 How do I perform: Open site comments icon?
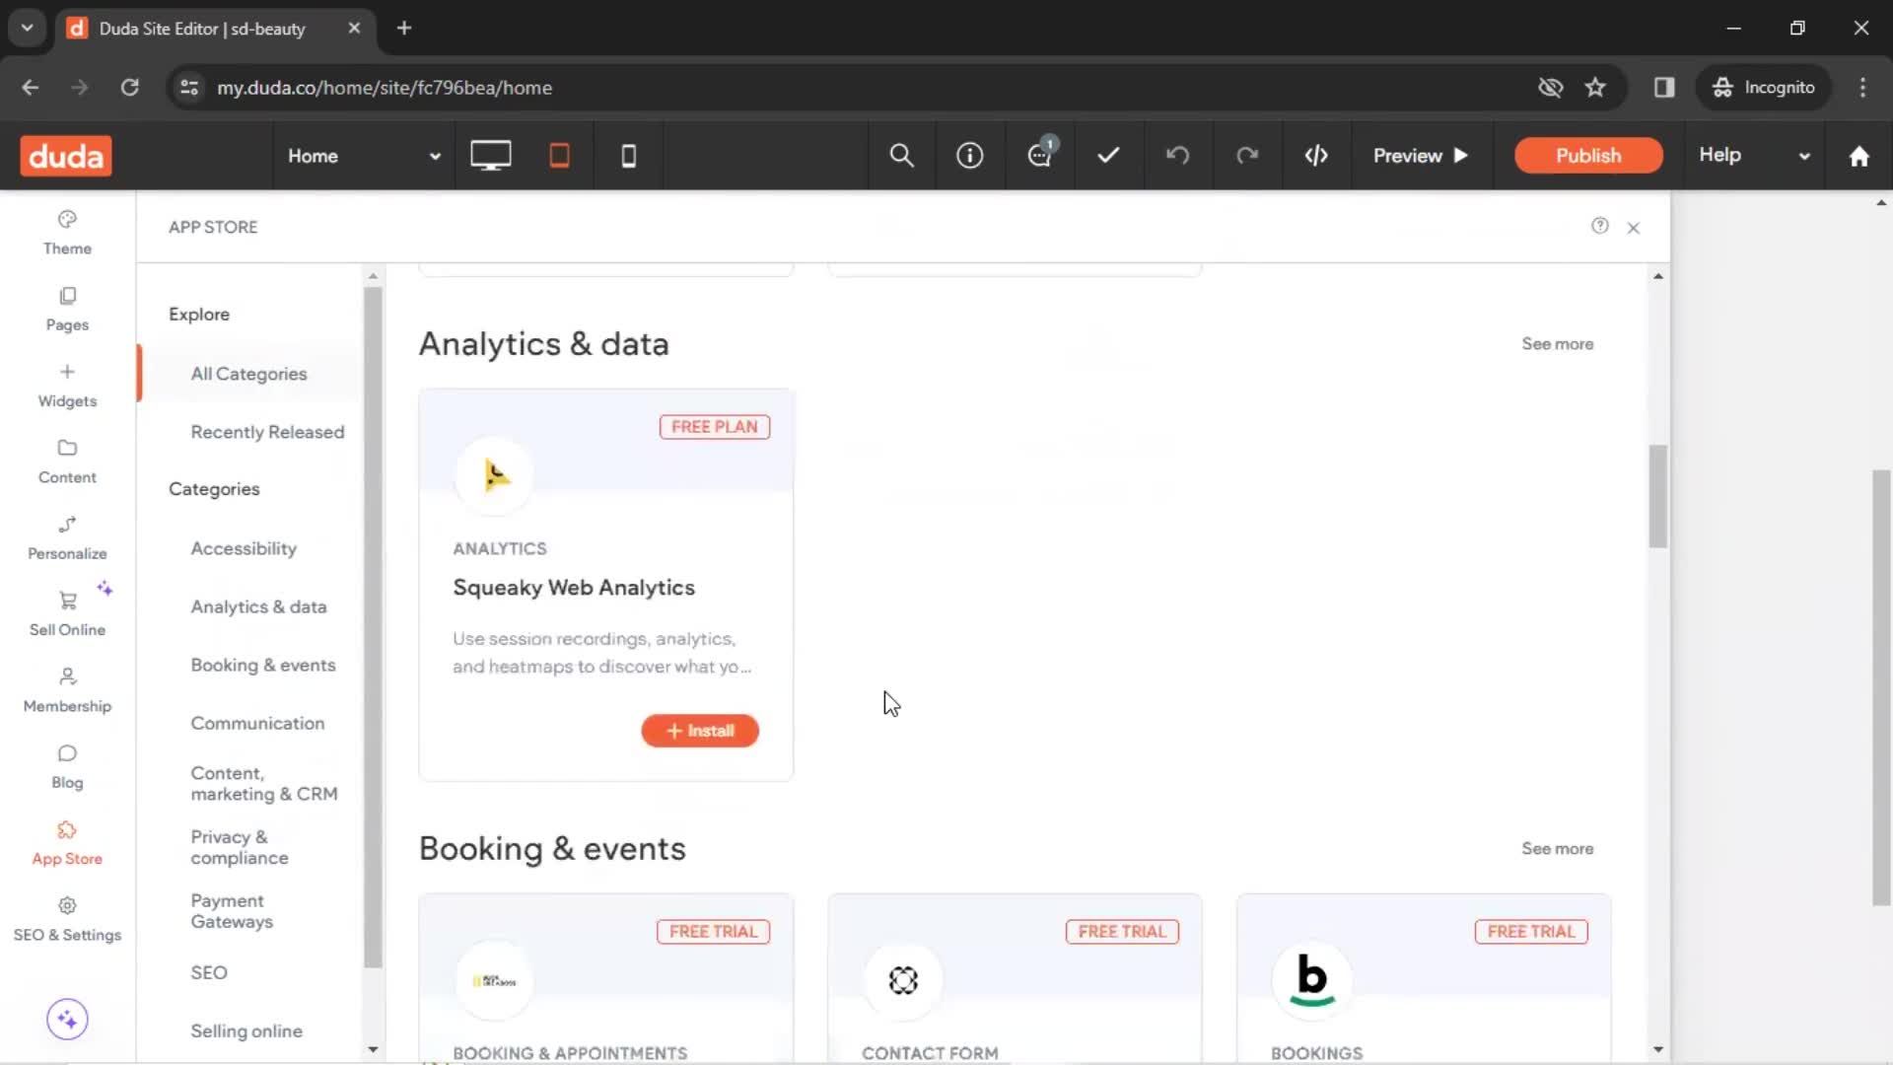1040,154
